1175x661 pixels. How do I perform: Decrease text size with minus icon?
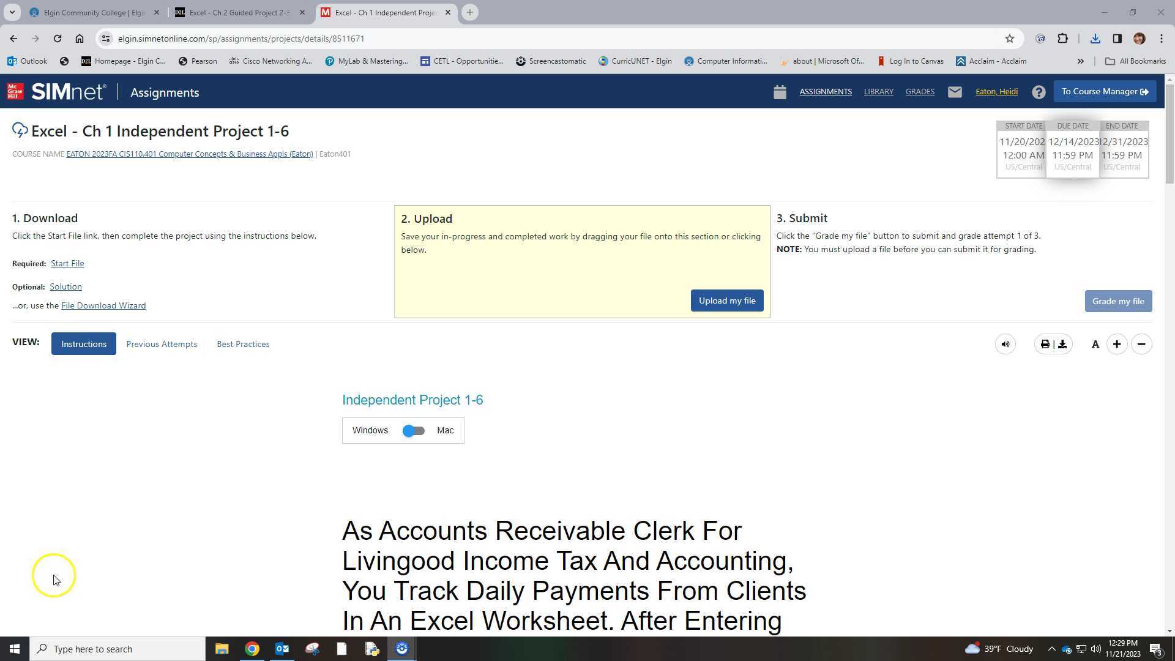click(x=1141, y=345)
